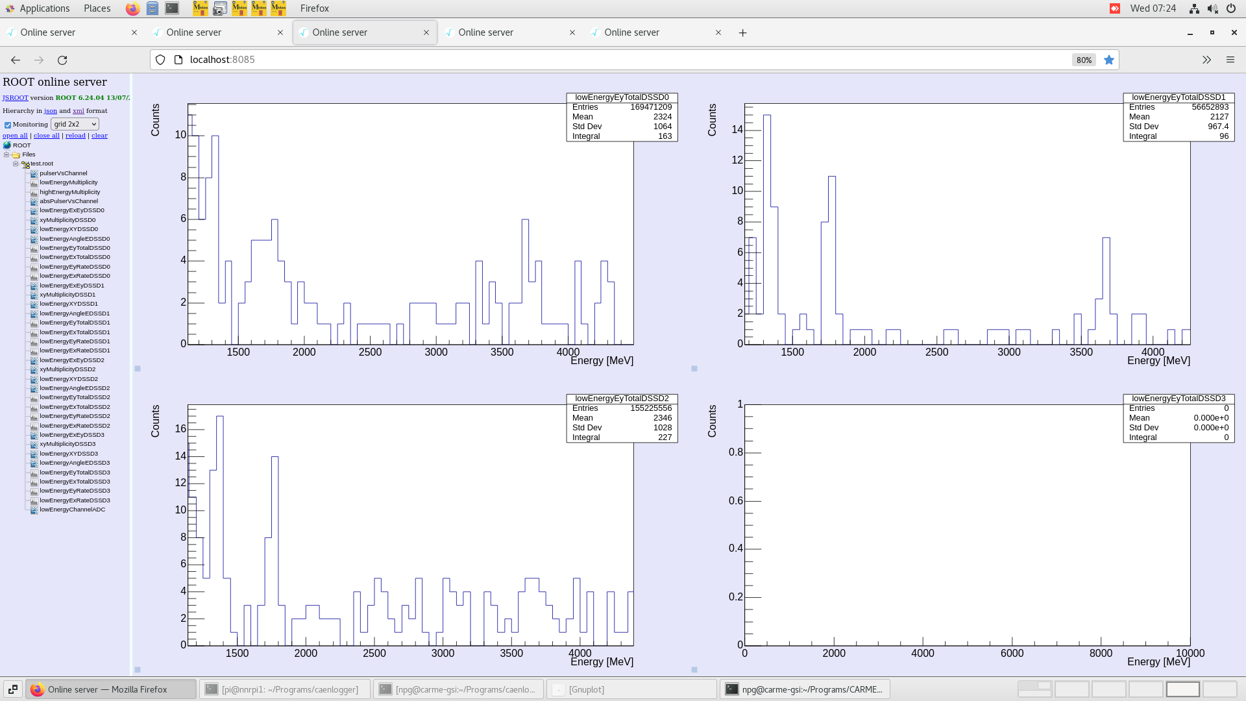This screenshot has height=701, width=1246.
Task: Collapse the test.root tree node
Action: click(16, 164)
